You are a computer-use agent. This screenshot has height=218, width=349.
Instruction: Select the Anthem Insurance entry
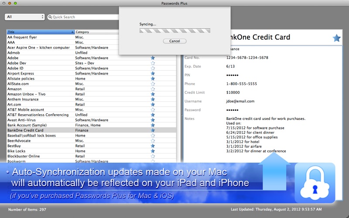click(92, 99)
